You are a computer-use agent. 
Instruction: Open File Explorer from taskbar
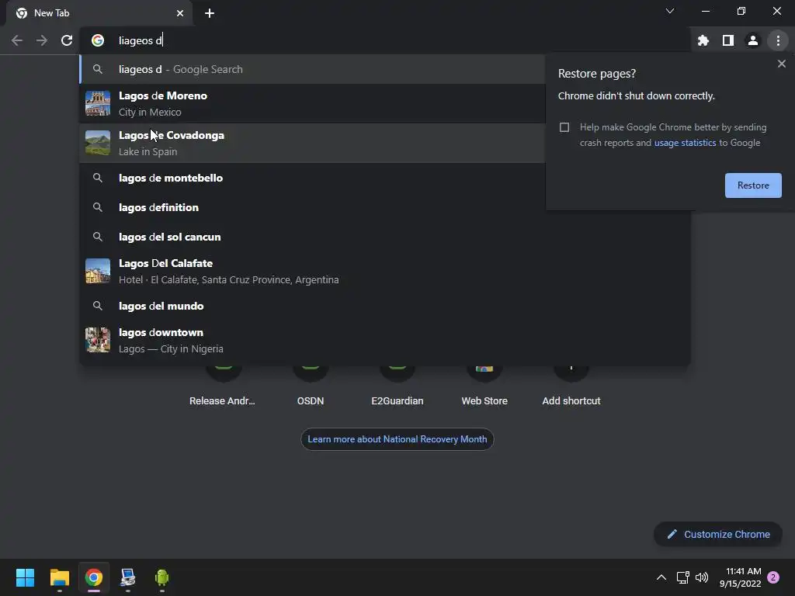59,577
